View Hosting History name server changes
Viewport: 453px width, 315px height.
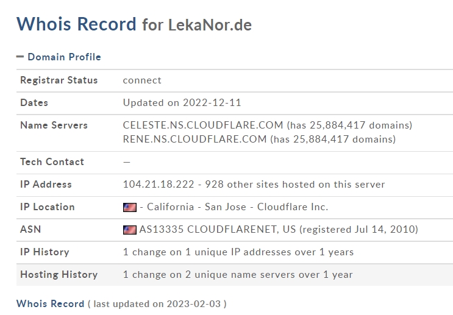(238, 275)
